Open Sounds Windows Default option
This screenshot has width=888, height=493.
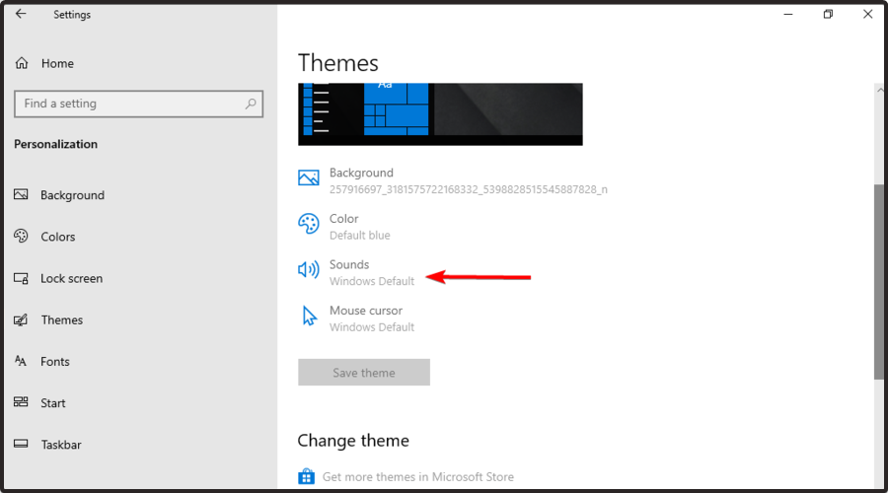click(372, 272)
